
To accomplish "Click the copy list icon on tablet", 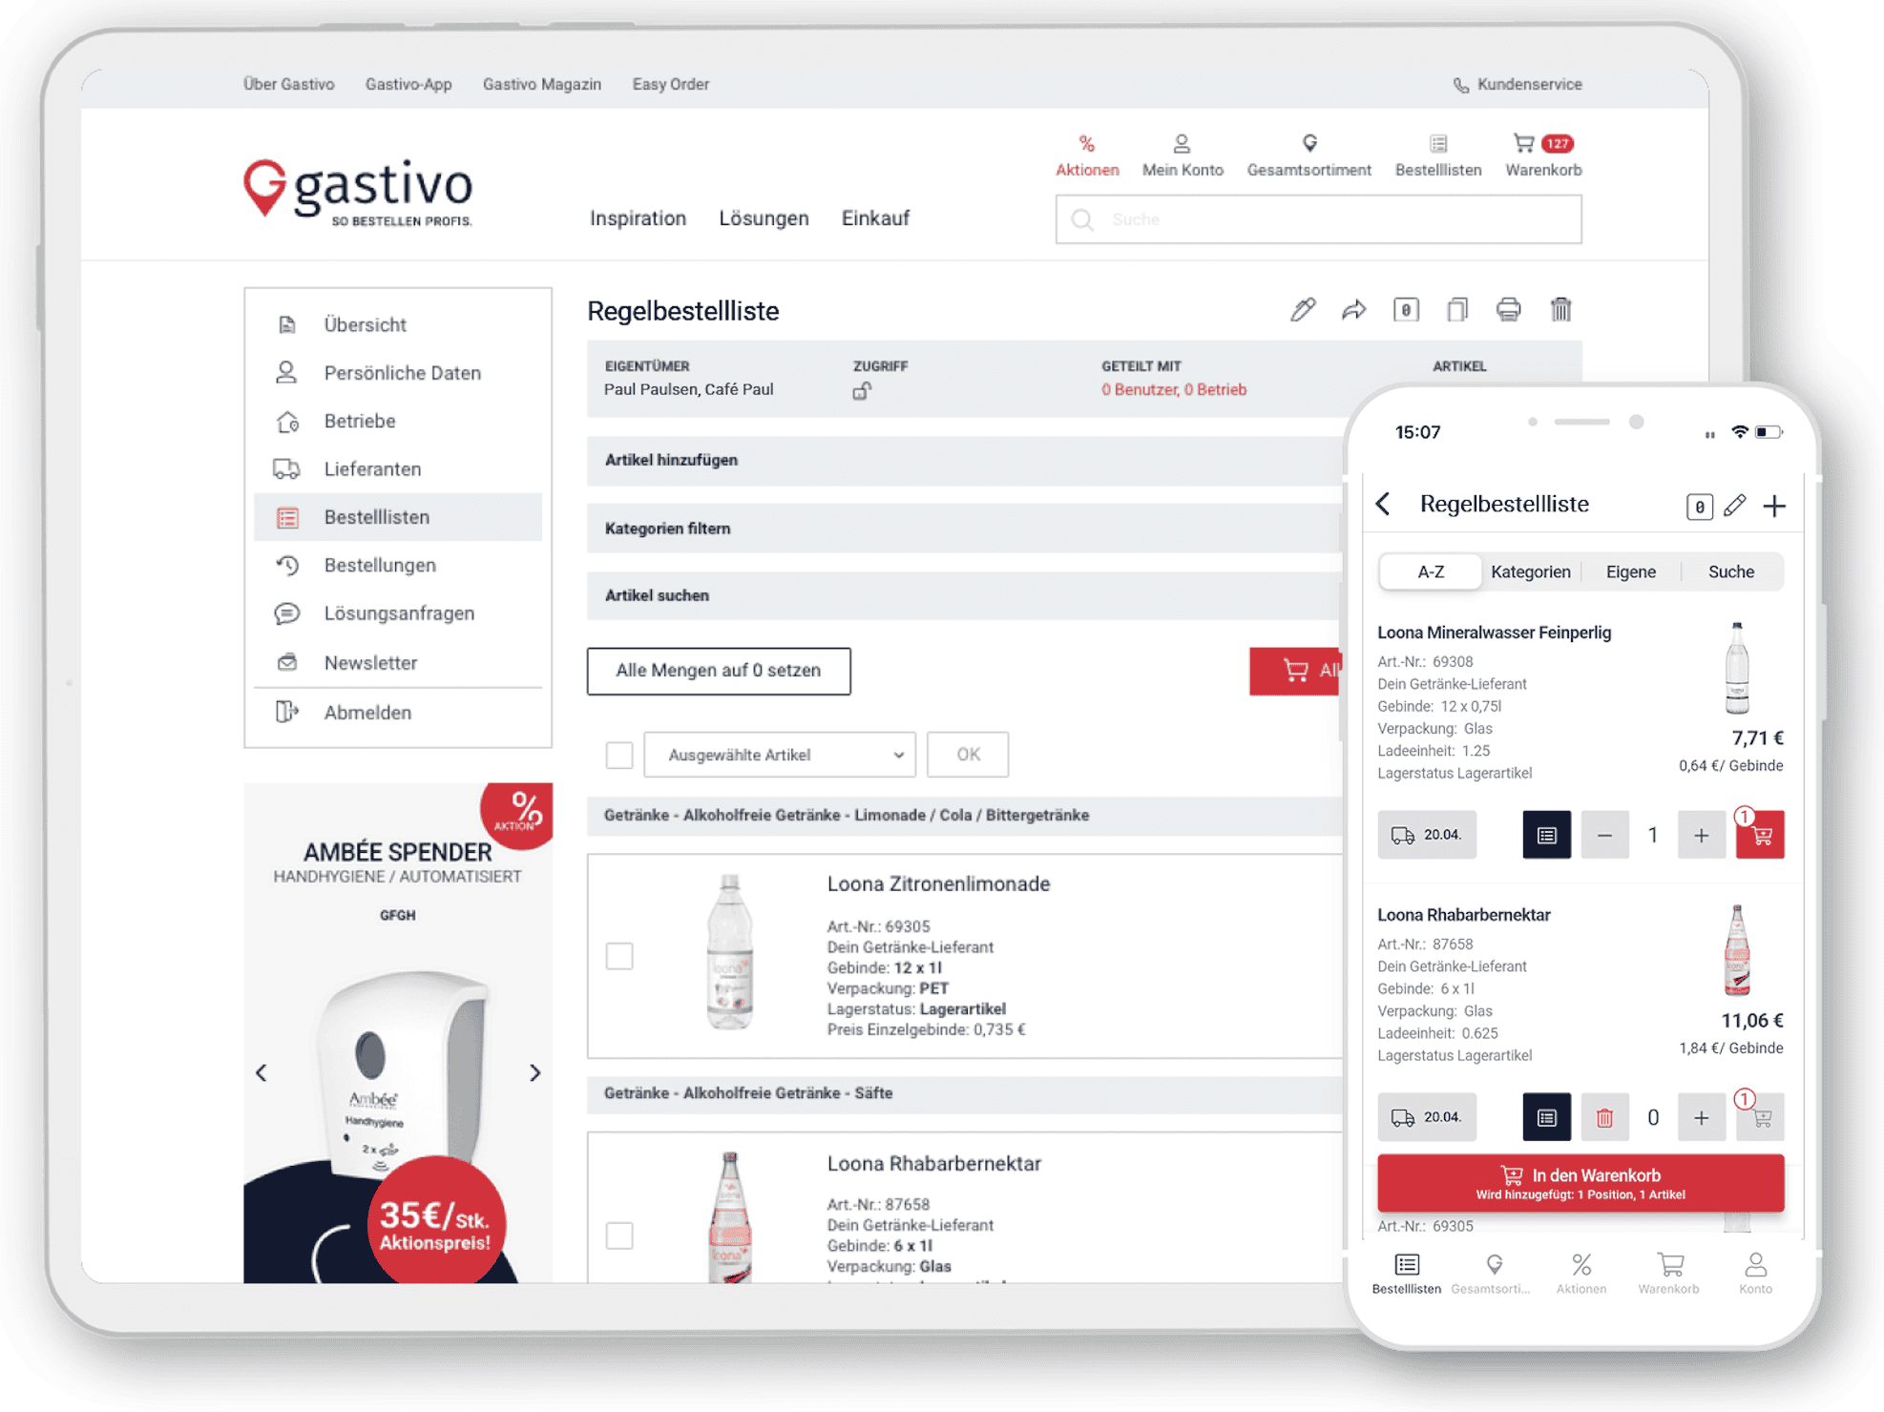I will pos(1457,309).
